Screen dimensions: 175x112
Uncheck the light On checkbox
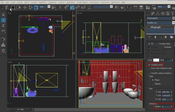149,43
